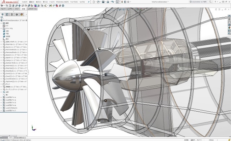Select the WindTunnelGeneration top-level assembly node
Screen dimensions: 231x141
pos(14,20)
